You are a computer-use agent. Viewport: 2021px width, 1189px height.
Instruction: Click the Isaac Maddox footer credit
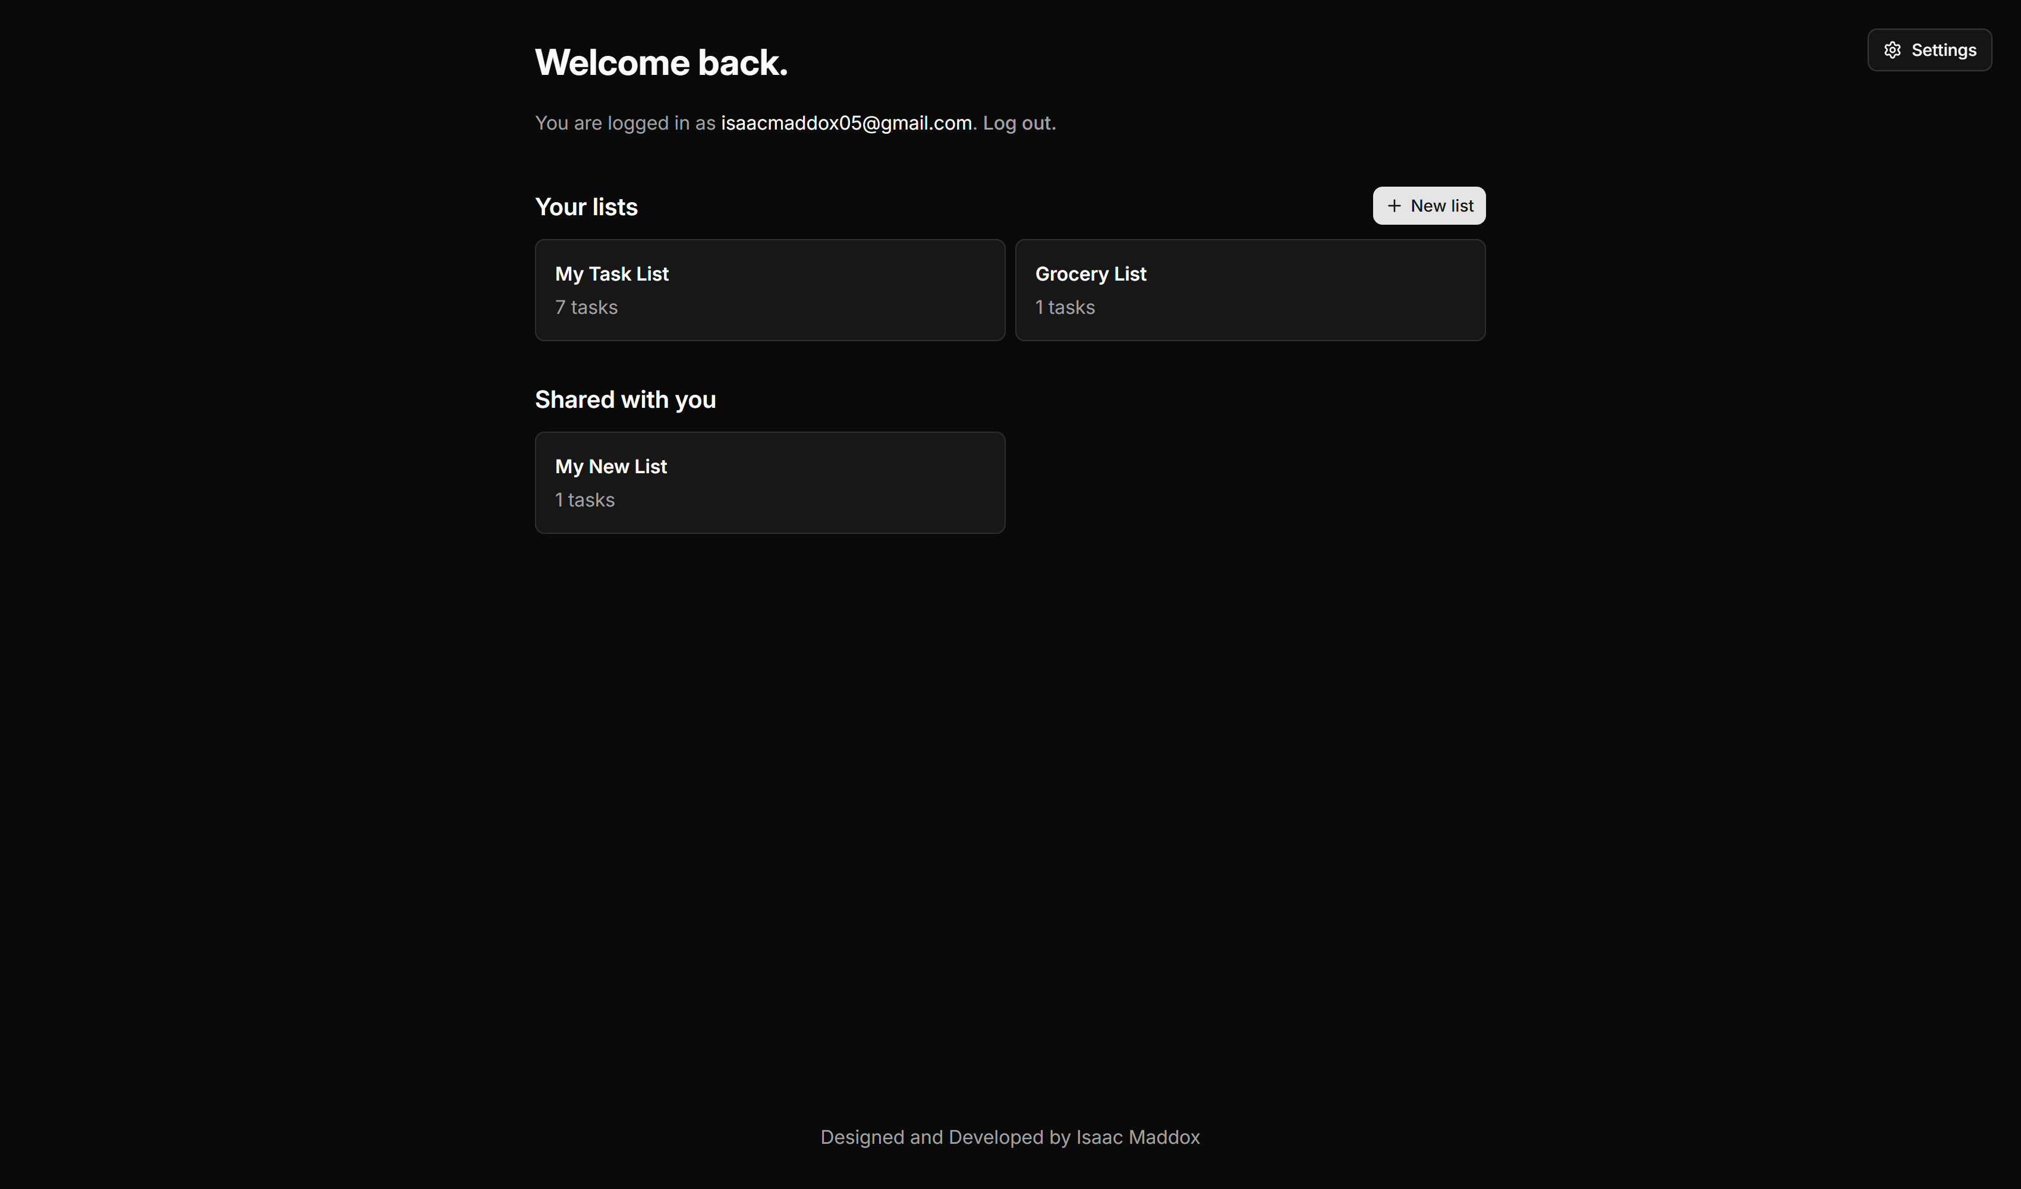1137,1137
